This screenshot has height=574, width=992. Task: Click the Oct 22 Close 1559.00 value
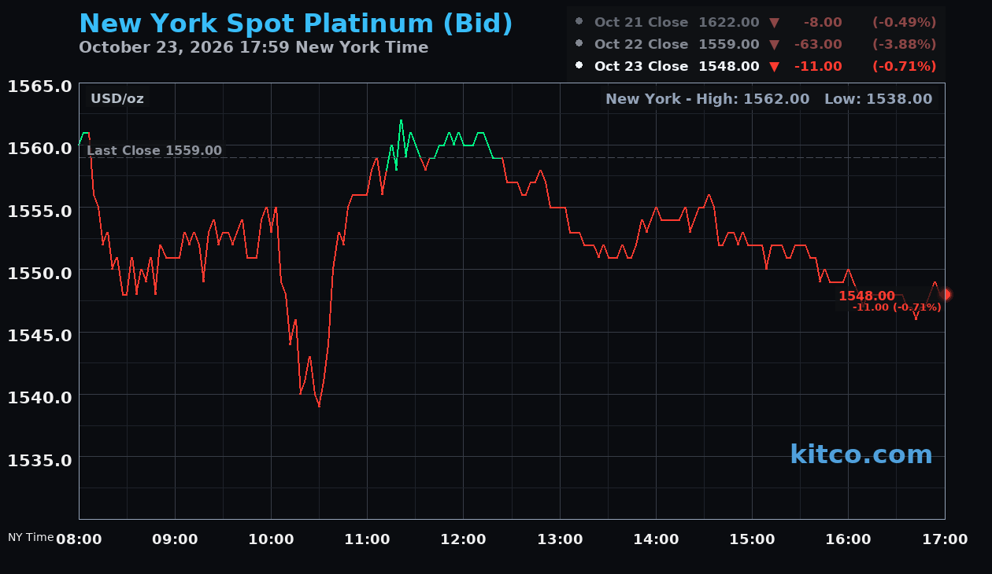729,44
